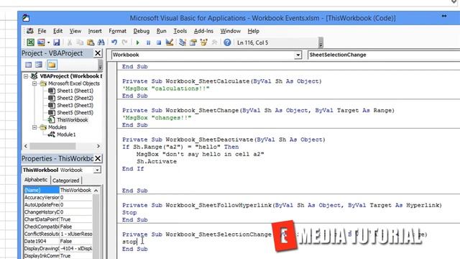460x259 pixels.
Task: Click the Cut scissors icon
Action: click(x=70, y=42)
